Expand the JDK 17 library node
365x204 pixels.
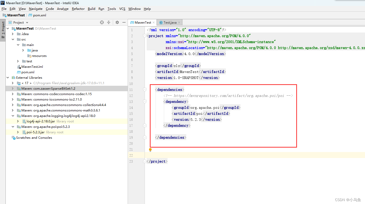tap(13, 83)
